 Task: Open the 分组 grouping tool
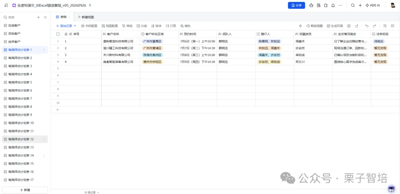click(x=142, y=26)
